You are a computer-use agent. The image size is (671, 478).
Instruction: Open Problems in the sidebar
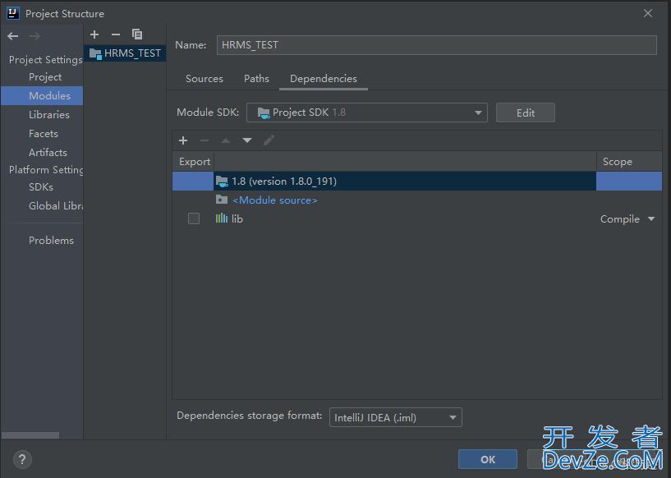pyautogui.click(x=51, y=241)
